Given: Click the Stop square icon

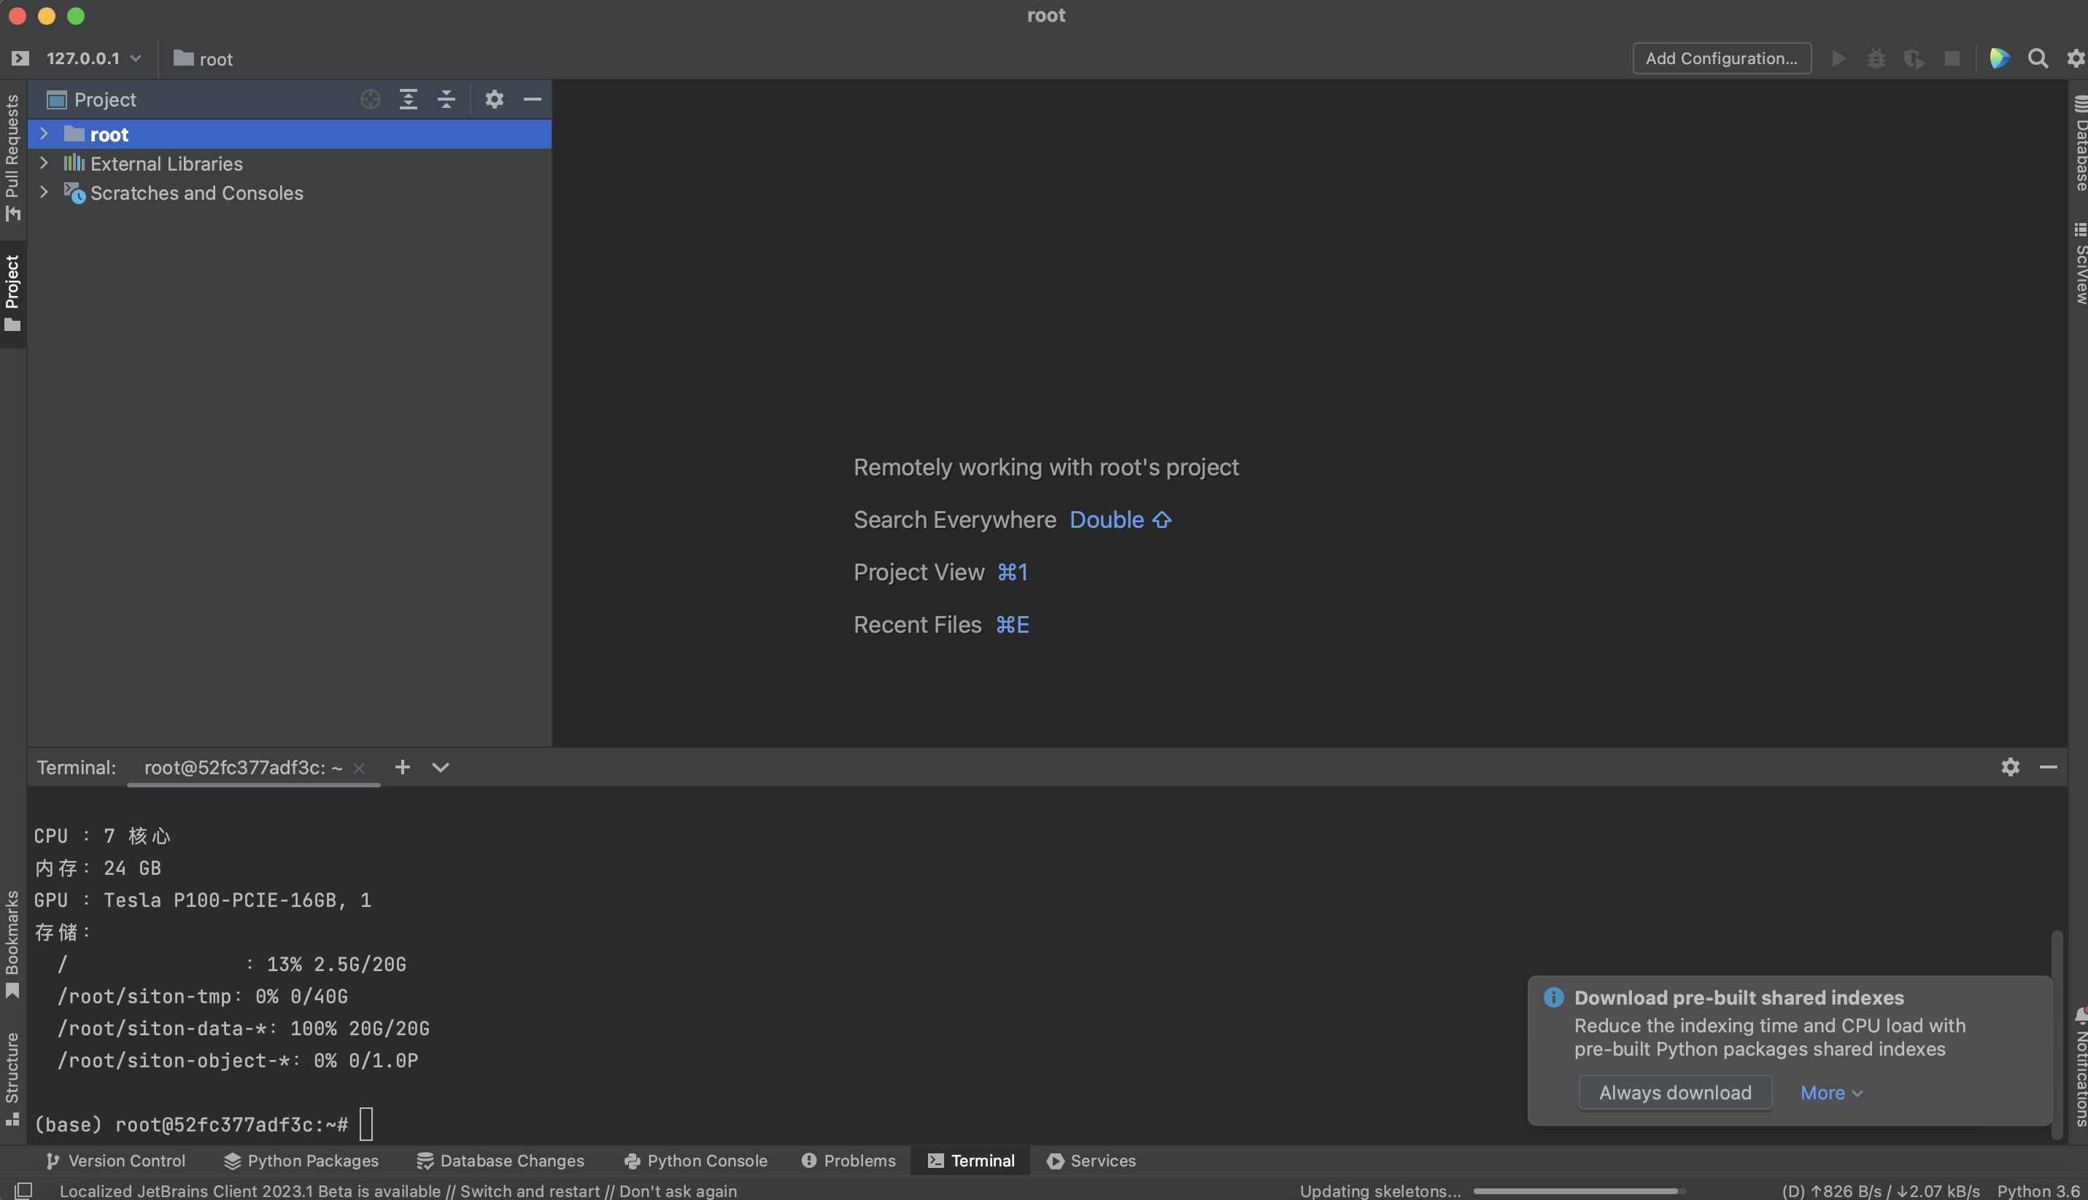Looking at the screenshot, I should tap(1952, 58).
